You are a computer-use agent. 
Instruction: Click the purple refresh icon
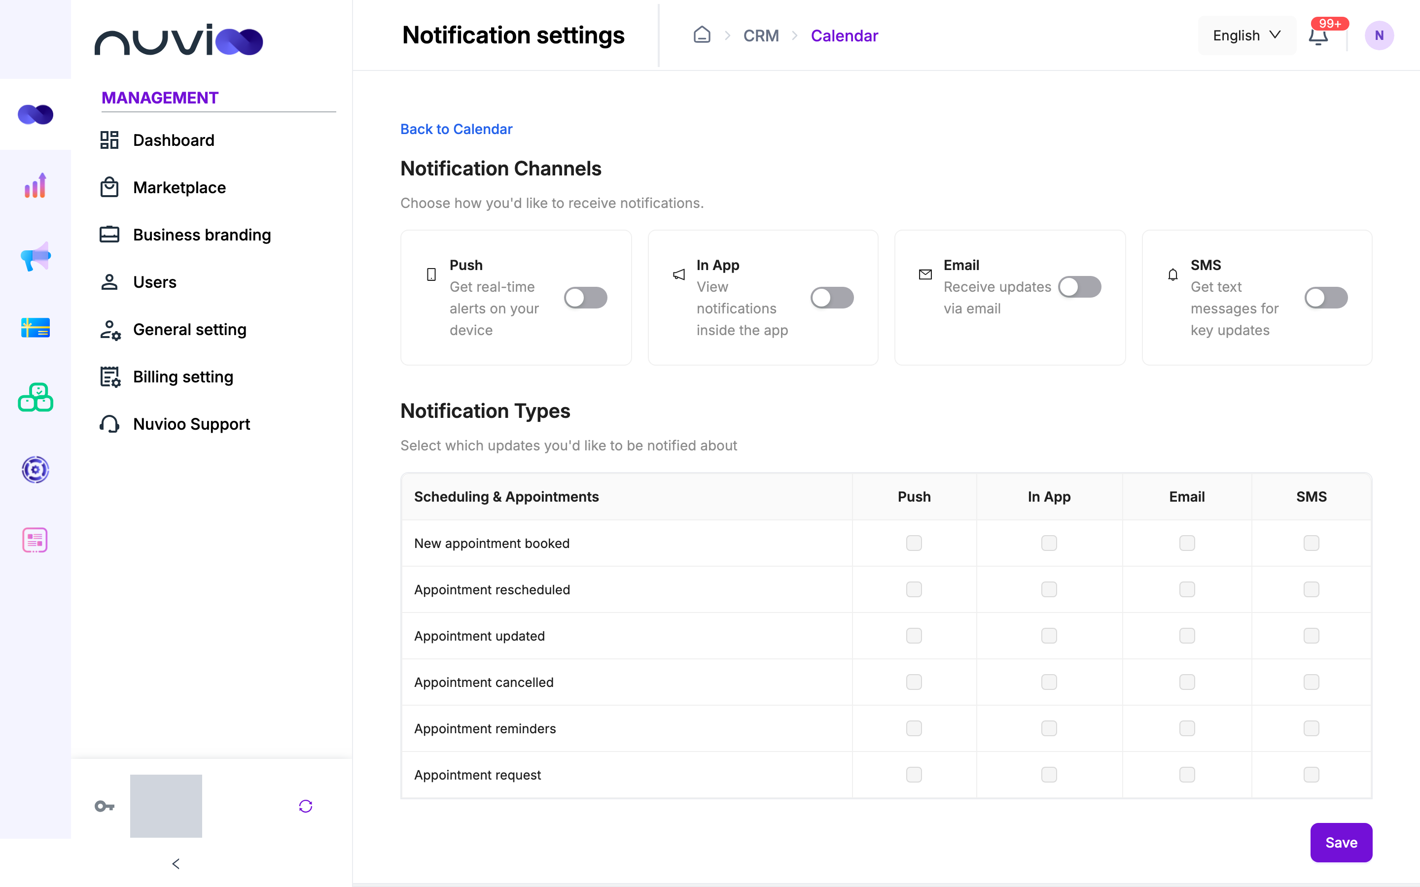tap(306, 806)
